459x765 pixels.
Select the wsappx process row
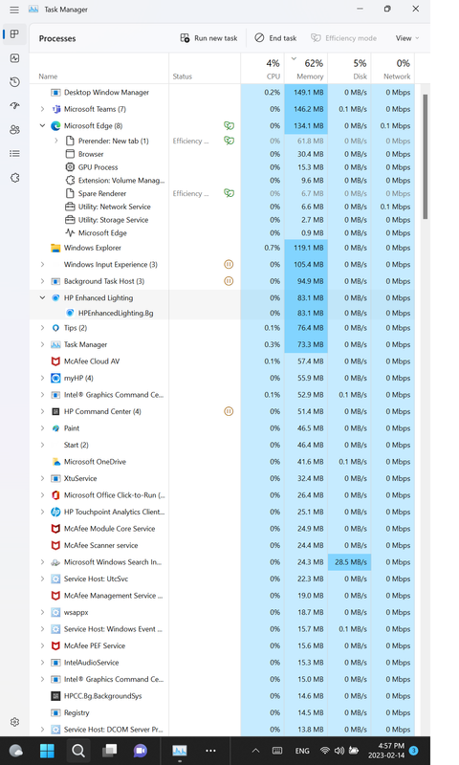tap(222, 612)
